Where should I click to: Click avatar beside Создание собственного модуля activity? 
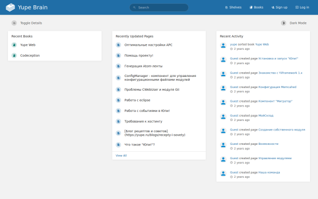point(223,131)
